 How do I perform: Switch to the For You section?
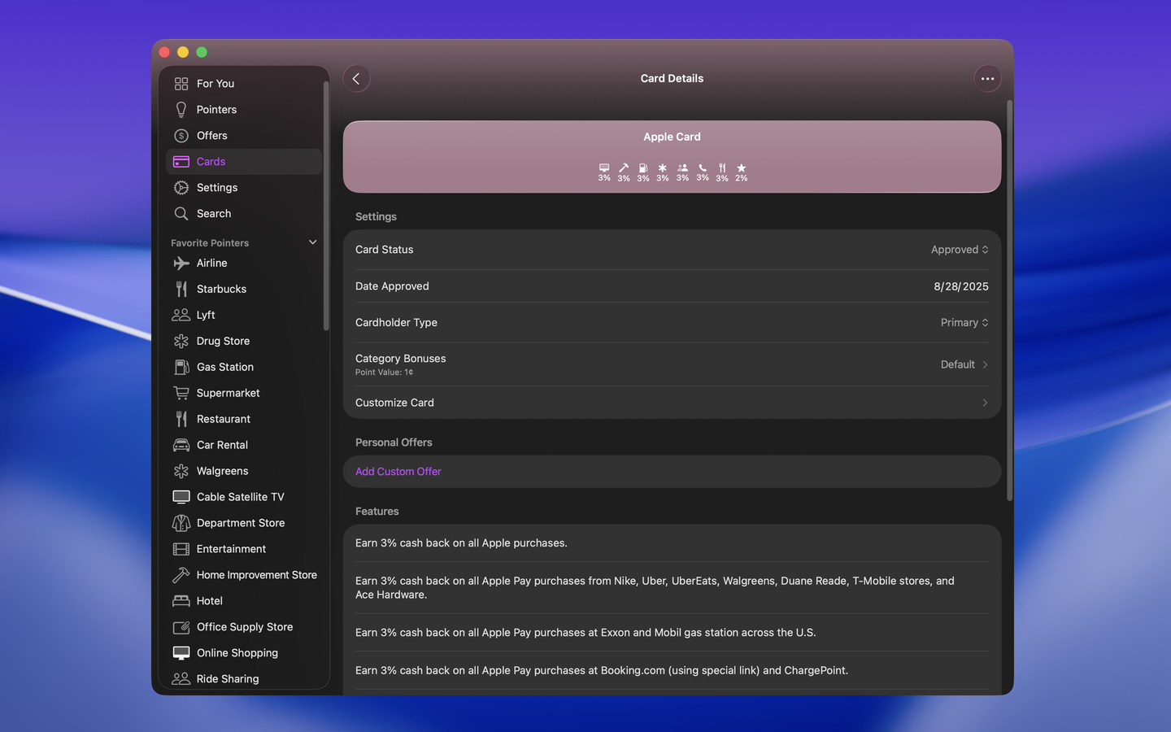pos(215,84)
